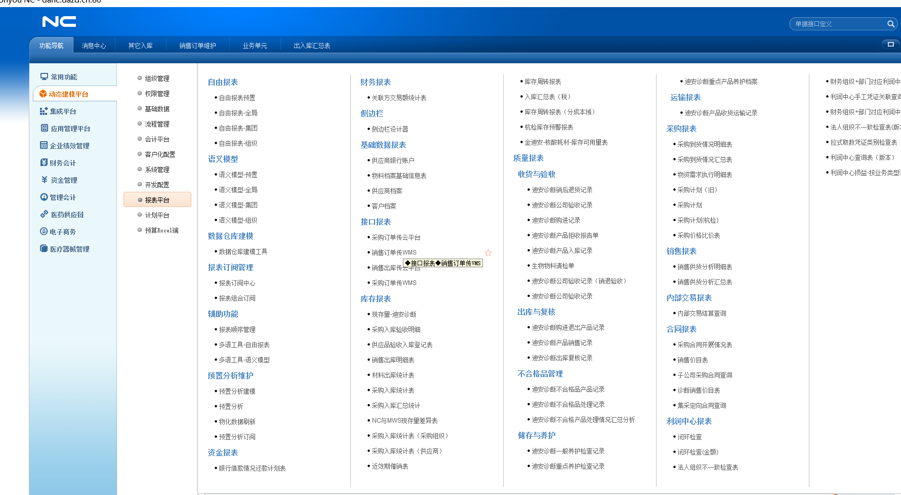Click the 财务会计 icon
The height and width of the screenshot is (495, 901).
click(x=44, y=162)
